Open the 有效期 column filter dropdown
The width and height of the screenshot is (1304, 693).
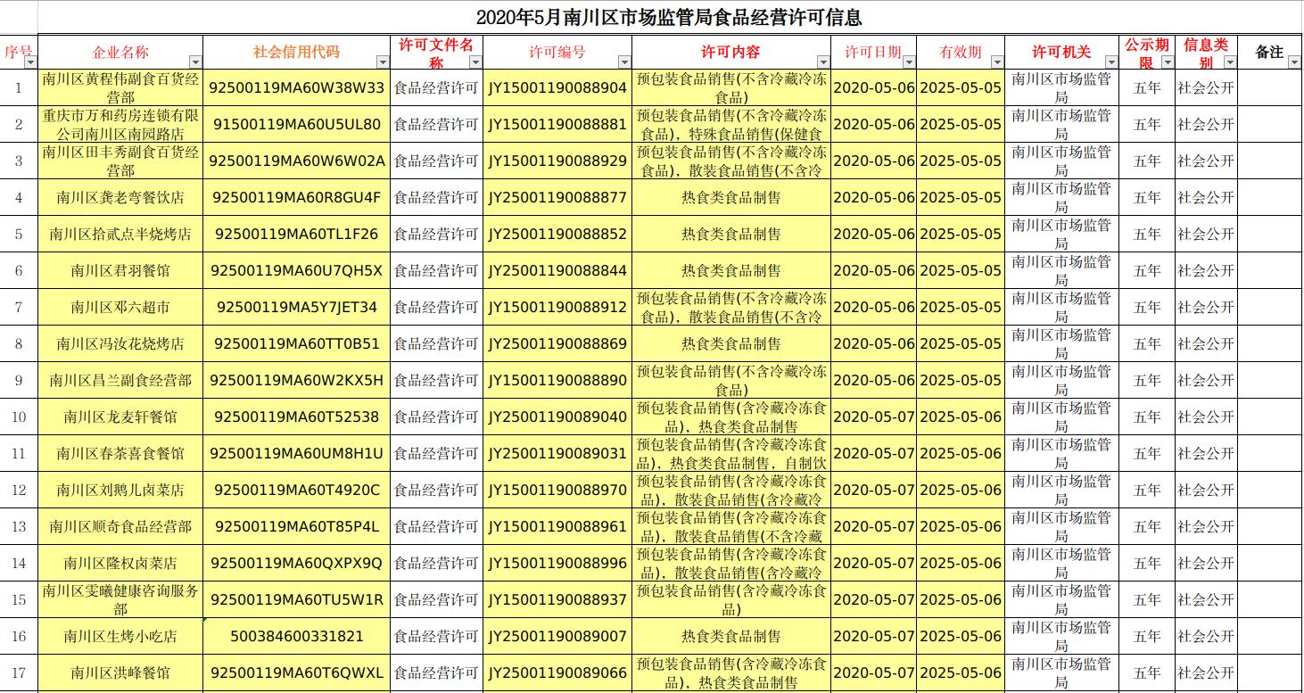tap(997, 62)
